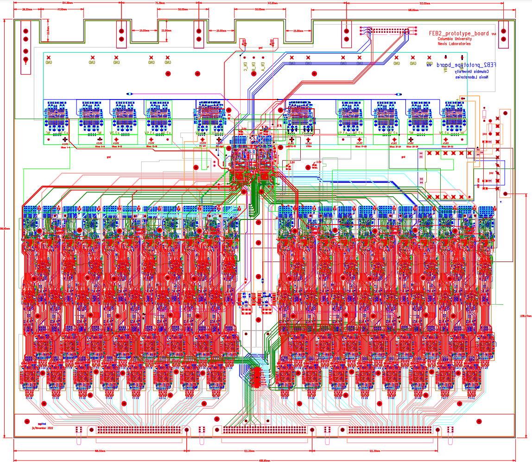Select the mirrored blue FEB2_prototype_board text
The width and height of the screenshot is (532, 462).
pyautogui.click(x=462, y=65)
